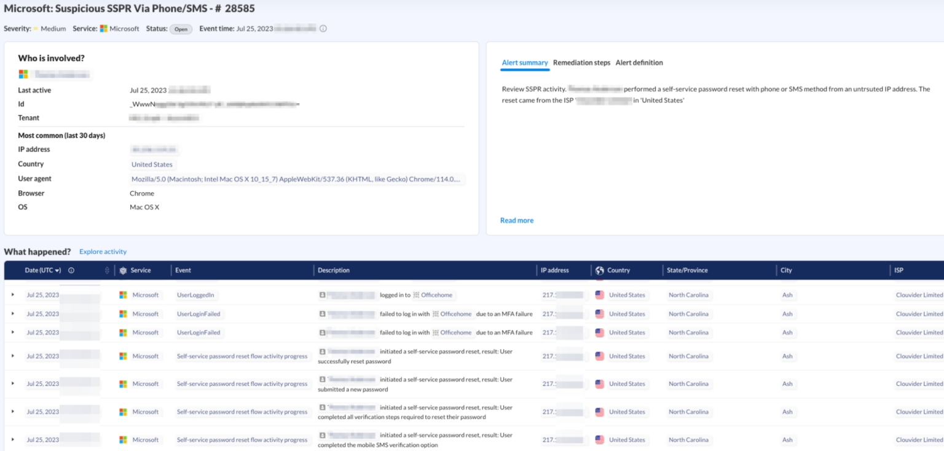The image size is (944, 451).
Task: Click the sort arrows icon in Date column header
Action: [x=108, y=271]
